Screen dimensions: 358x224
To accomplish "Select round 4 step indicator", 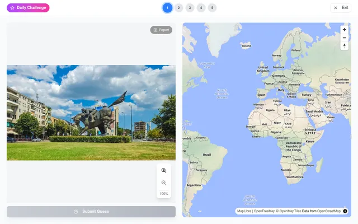I will pyautogui.click(x=201, y=8).
